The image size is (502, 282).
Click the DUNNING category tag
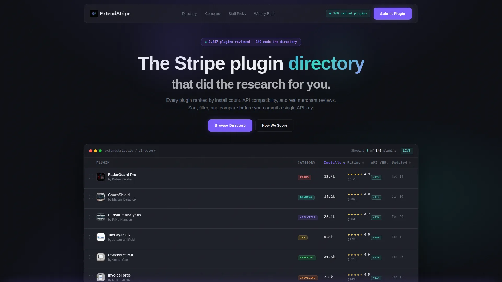pos(306,197)
